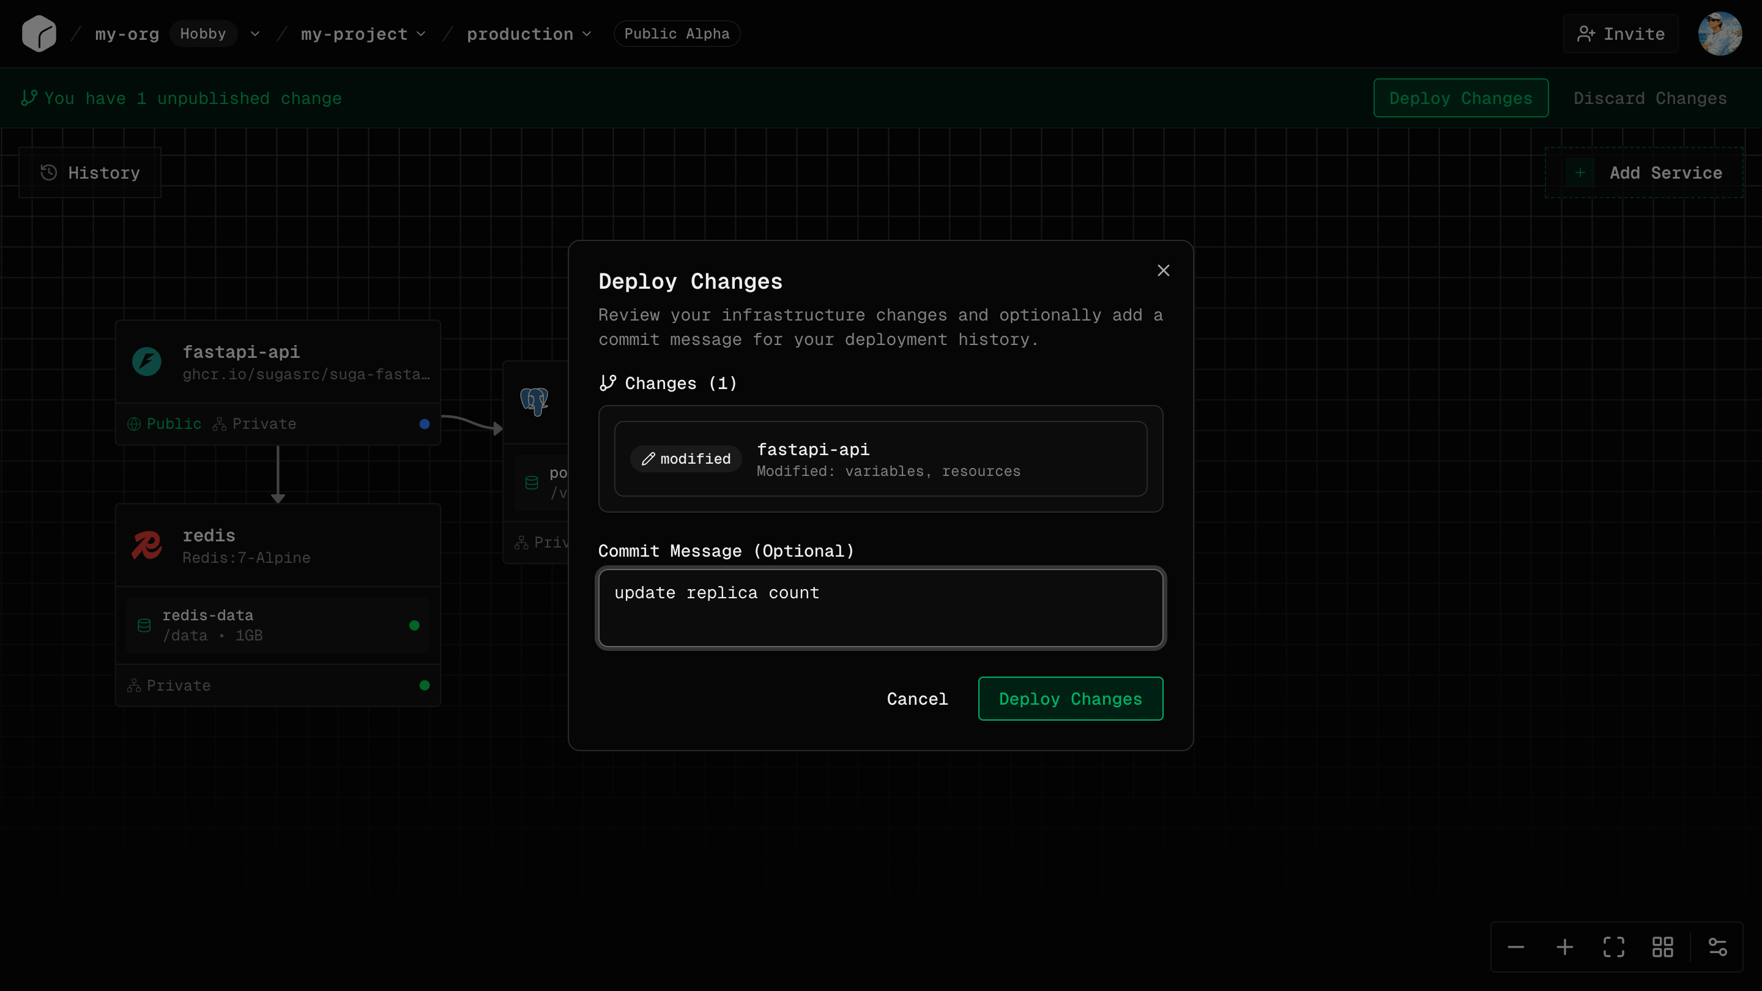Image resolution: width=1762 pixels, height=991 pixels.
Task: Toggle Public networking on fastapi-api
Action: [x=164, y=423]
